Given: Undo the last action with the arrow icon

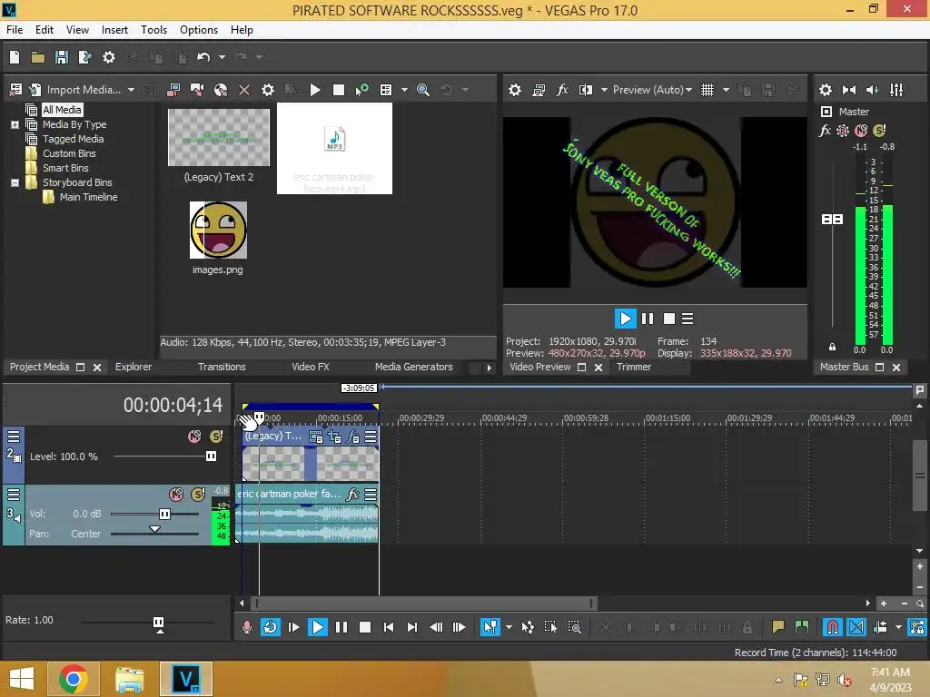Looking at the screenshot, I should point(203,57).
